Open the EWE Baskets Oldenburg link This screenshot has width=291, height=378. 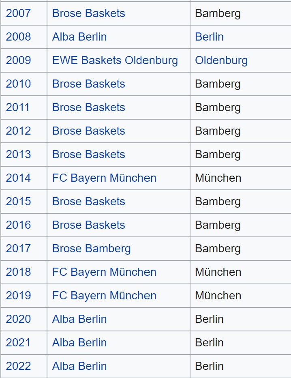[115, 60]
